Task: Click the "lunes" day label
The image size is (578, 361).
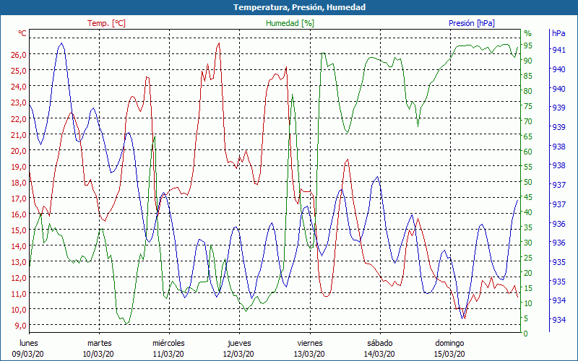Action: pos(29,344)
